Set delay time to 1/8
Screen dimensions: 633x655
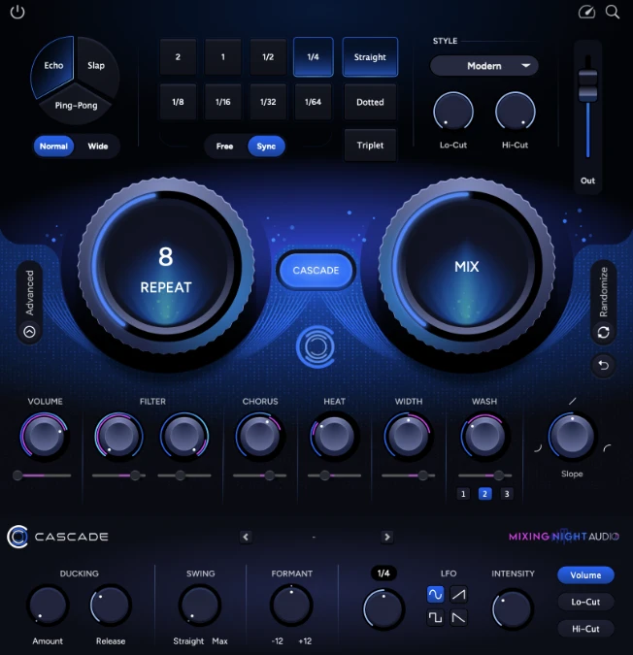178,102
